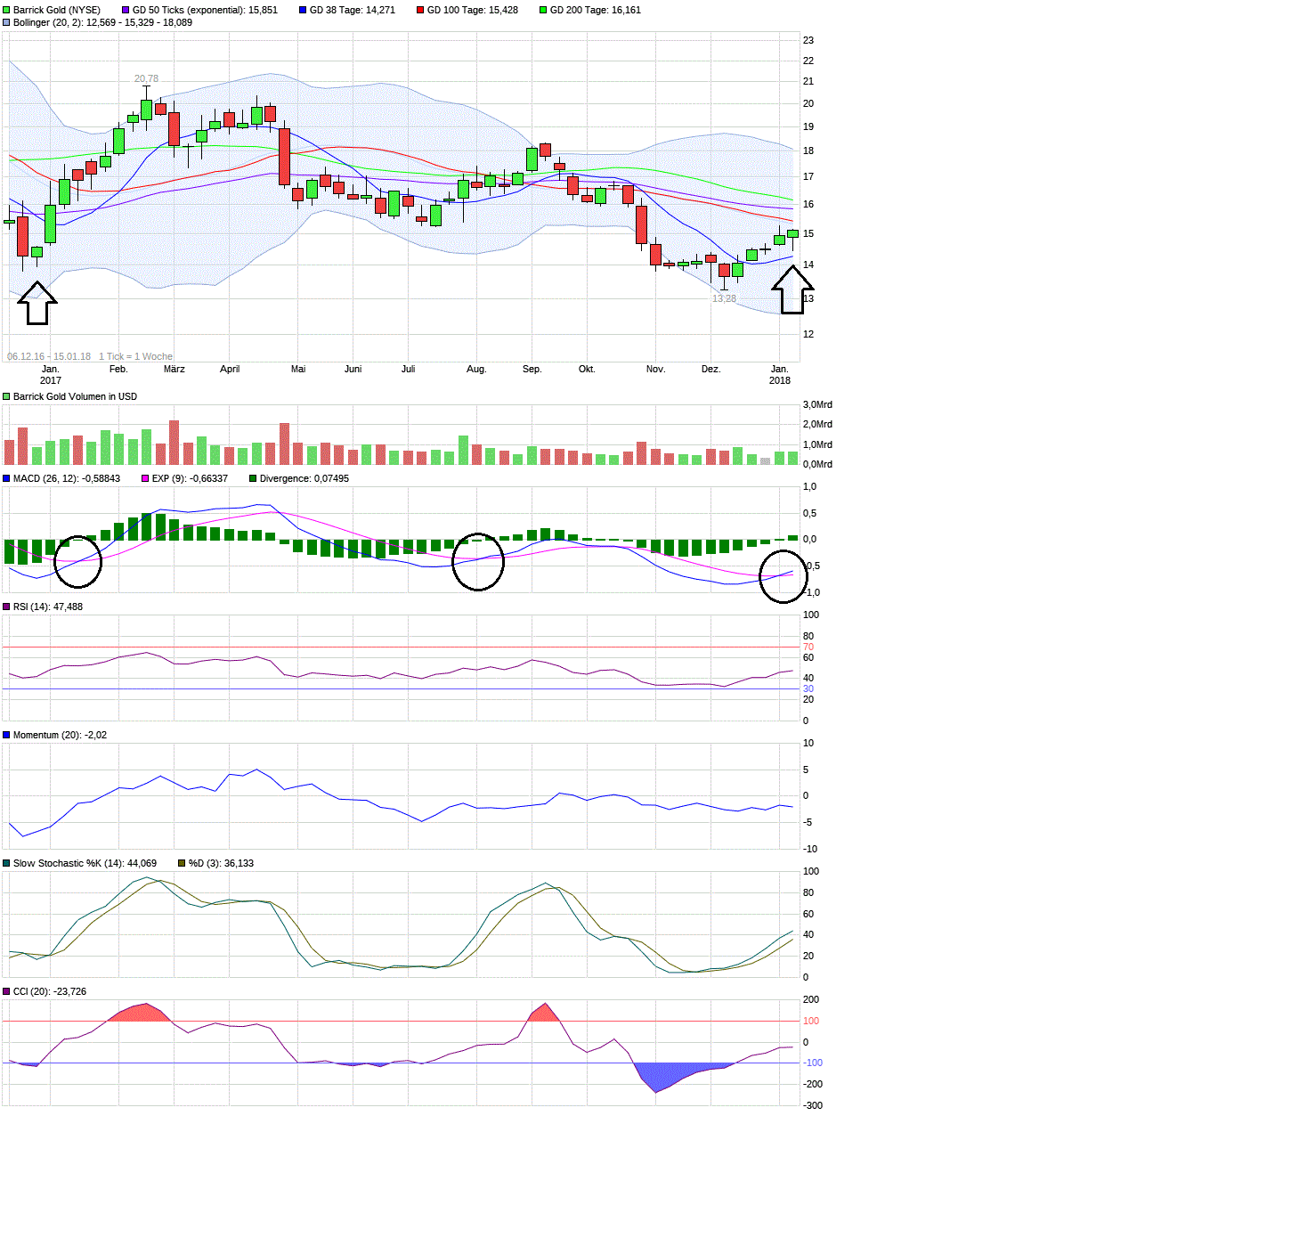Click the date range label 06.12.16 - 15.01.18
Screen dimensions: 1291x1238
(x=47, y=355)
